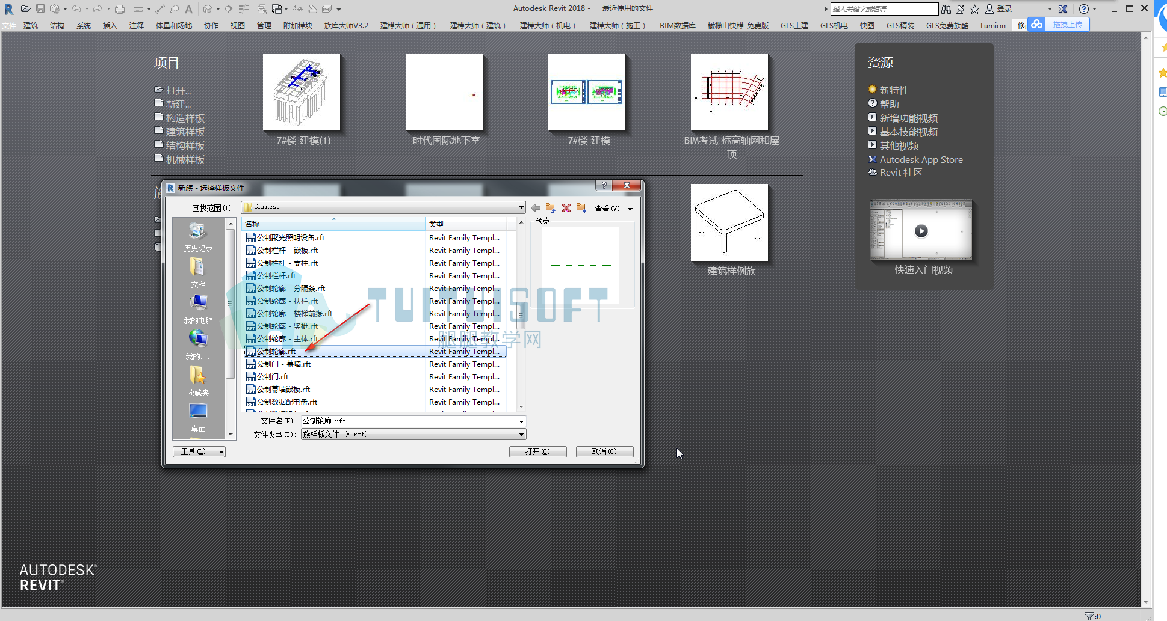Click the text tool A icon in the toolbar

pyautogui.click(x=189, y=9)
